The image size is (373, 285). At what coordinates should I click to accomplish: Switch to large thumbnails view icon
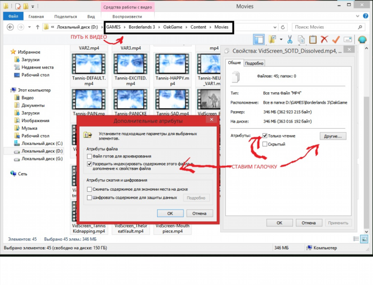364,239
